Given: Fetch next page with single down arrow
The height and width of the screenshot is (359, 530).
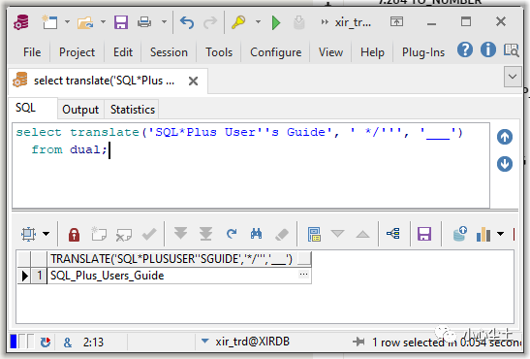Looking at the screenshot, I should (180, 234).
